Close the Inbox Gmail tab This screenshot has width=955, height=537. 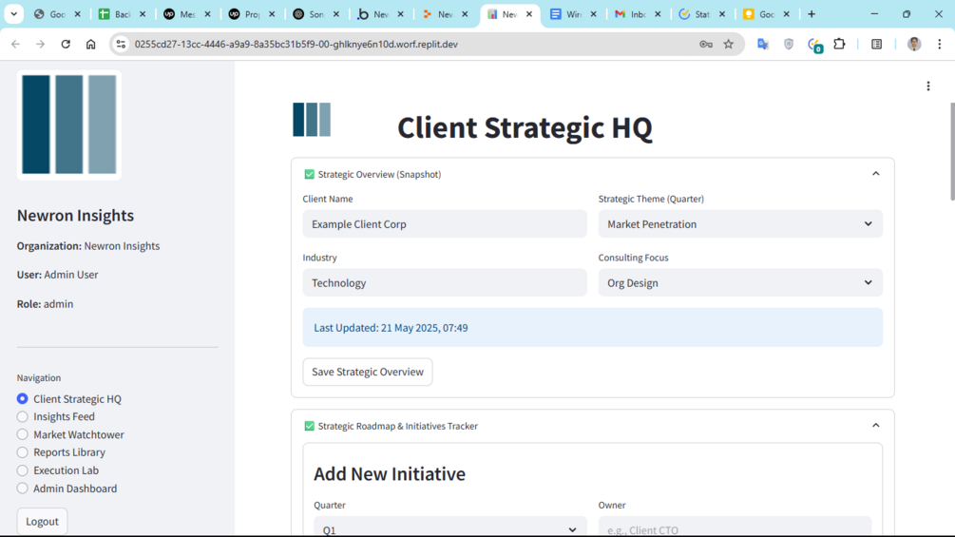(658, 14)
